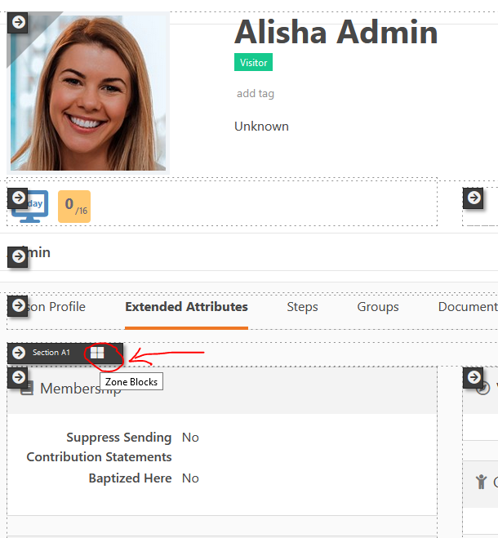Image resolution: width=498 pixels, height=538 pixels.
Task: Click the Alisha Admin name heading
Action: (336, 32)
